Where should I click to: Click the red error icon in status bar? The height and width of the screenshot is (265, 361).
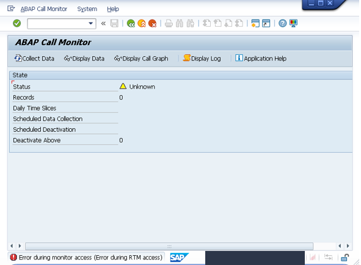13,257
